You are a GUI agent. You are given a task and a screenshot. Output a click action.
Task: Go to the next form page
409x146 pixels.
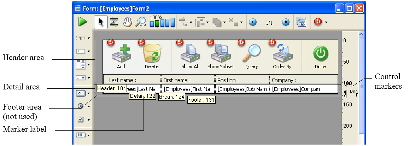pyautogui.click(x=286, y=22)
